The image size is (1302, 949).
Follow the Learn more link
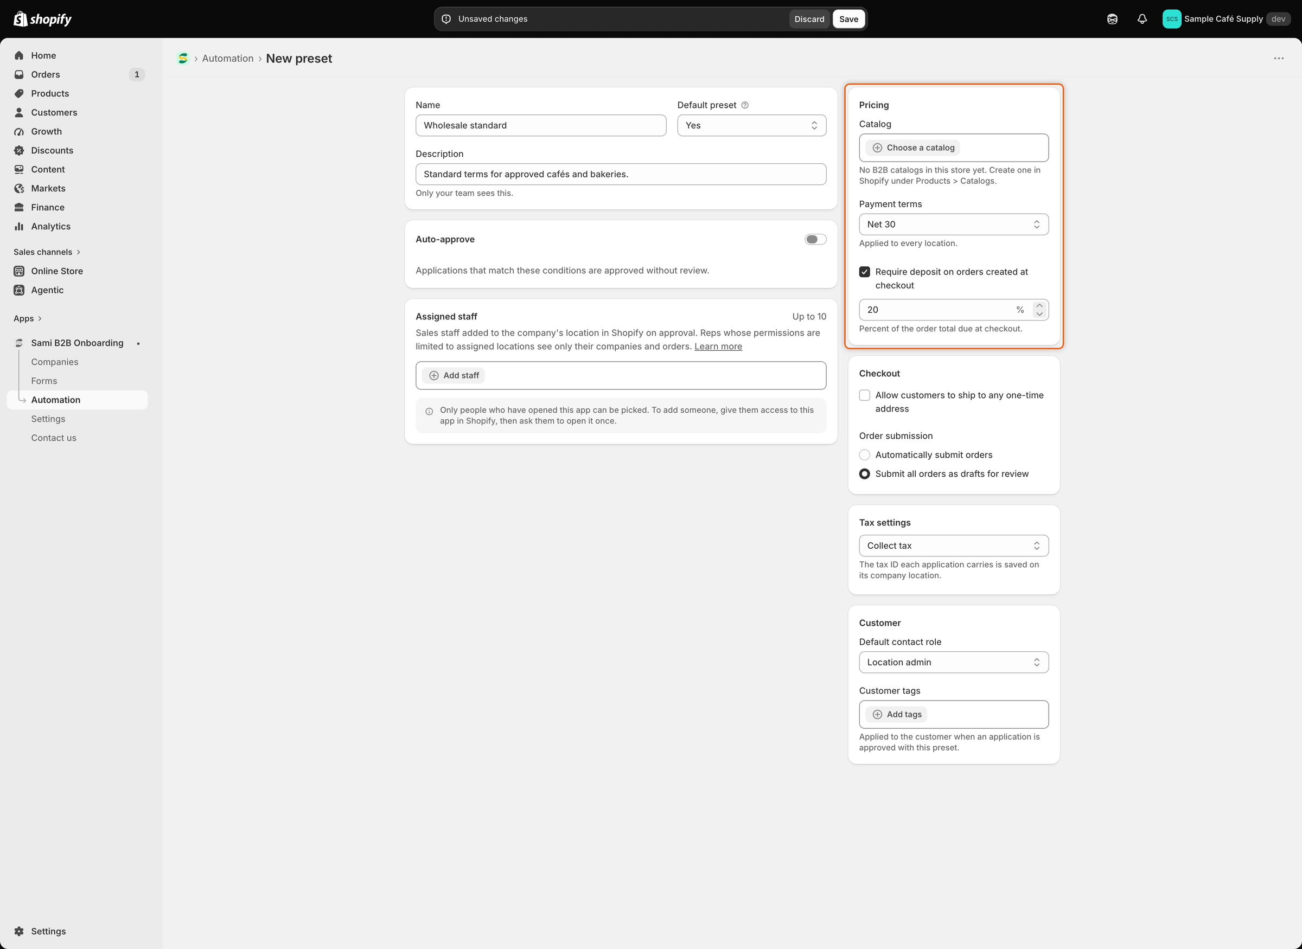pyautogui.click(x=718, y=346)
